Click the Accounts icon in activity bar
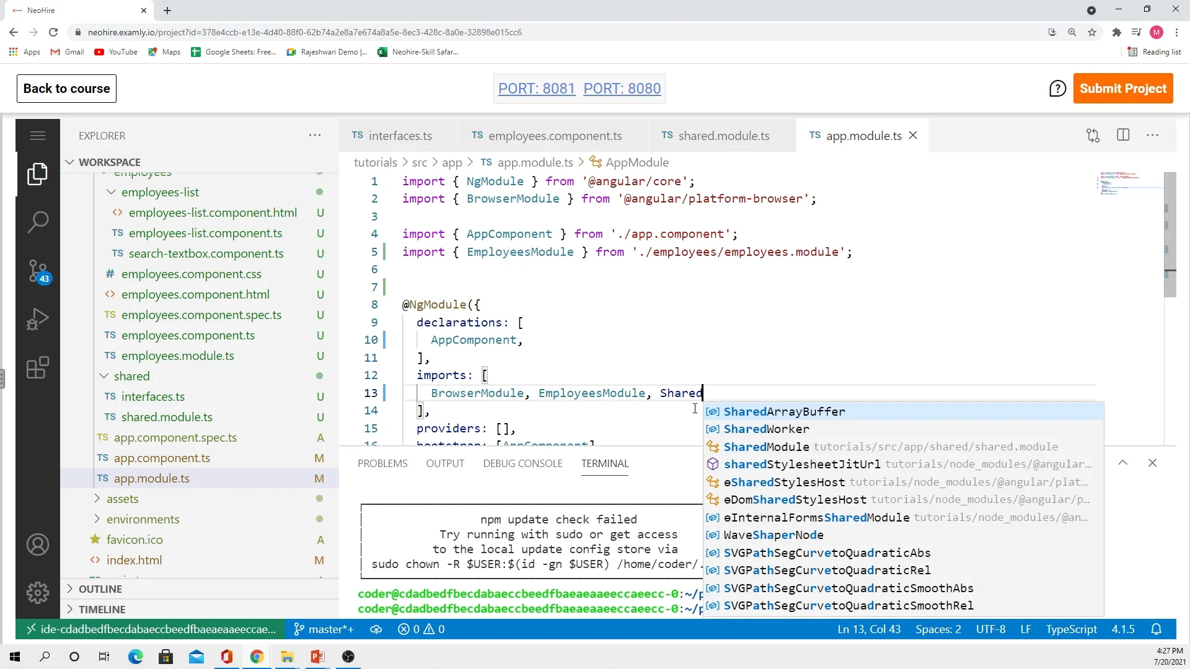 point(38,544)
